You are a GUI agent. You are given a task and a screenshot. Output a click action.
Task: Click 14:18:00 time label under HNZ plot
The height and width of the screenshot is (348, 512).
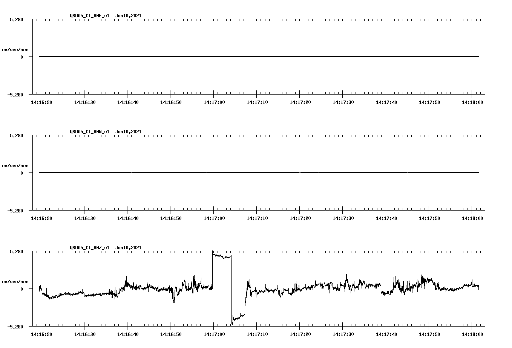pyautogui.click(x=472, y=334)
